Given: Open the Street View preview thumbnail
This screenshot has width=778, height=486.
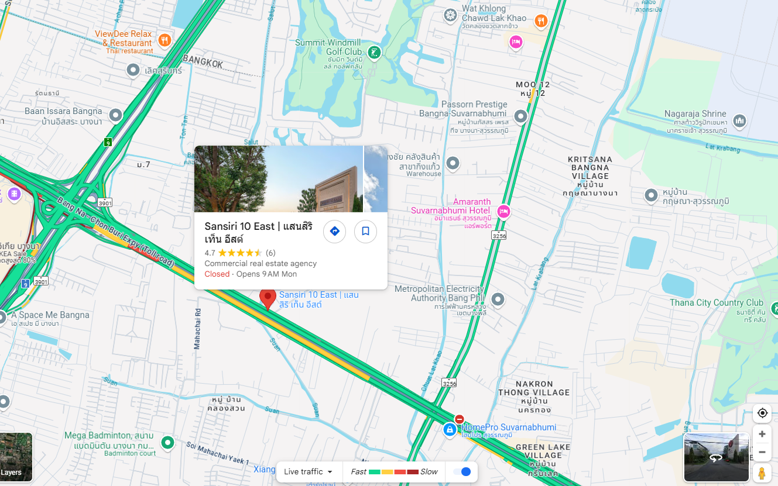Looking at the screenshot, I should click(x=717, y=457).
